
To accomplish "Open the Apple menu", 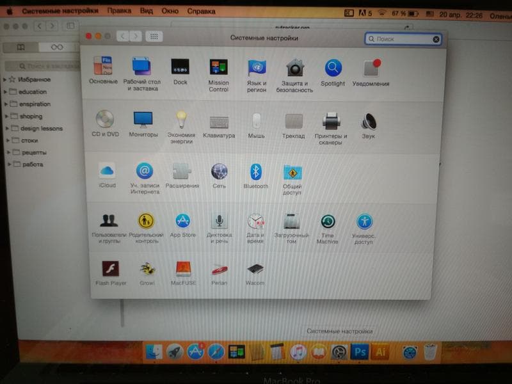I will [10, 12].
